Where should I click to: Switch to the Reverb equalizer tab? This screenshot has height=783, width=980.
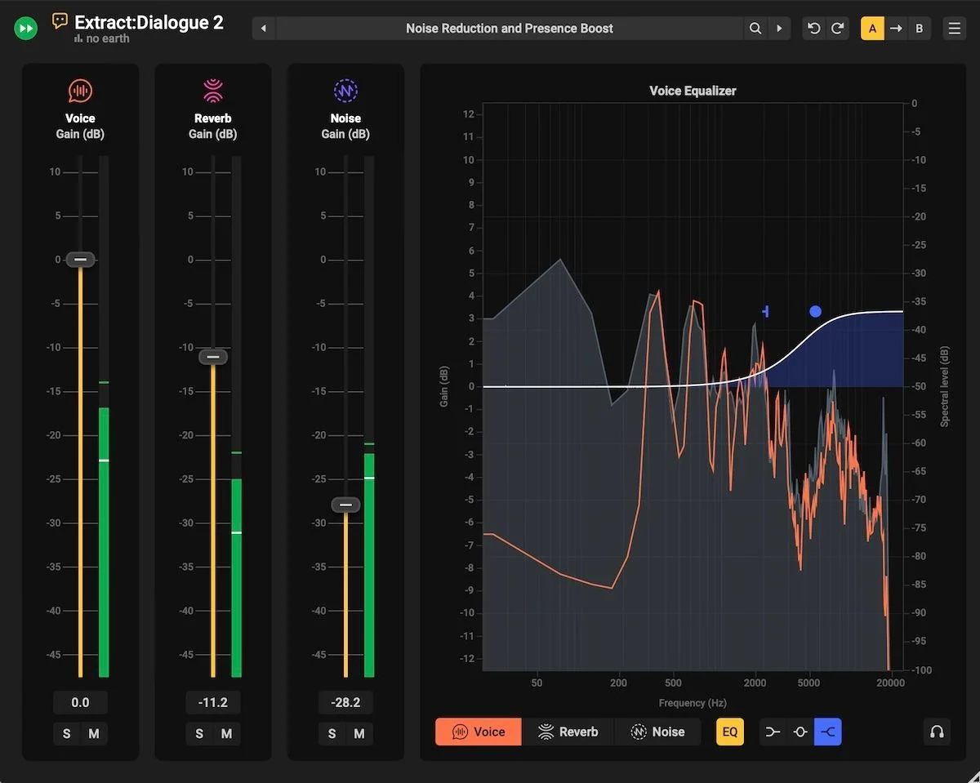click(x=569, y=732)
